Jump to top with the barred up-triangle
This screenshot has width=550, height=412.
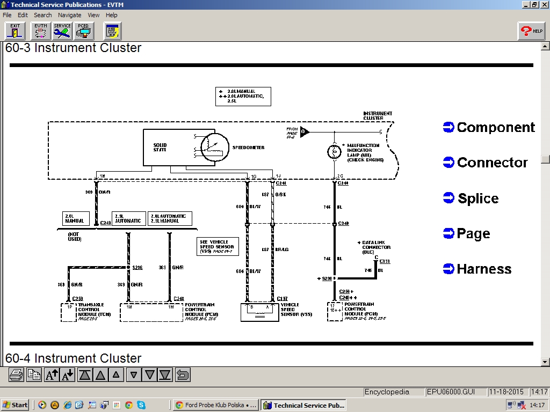(84, 375)
